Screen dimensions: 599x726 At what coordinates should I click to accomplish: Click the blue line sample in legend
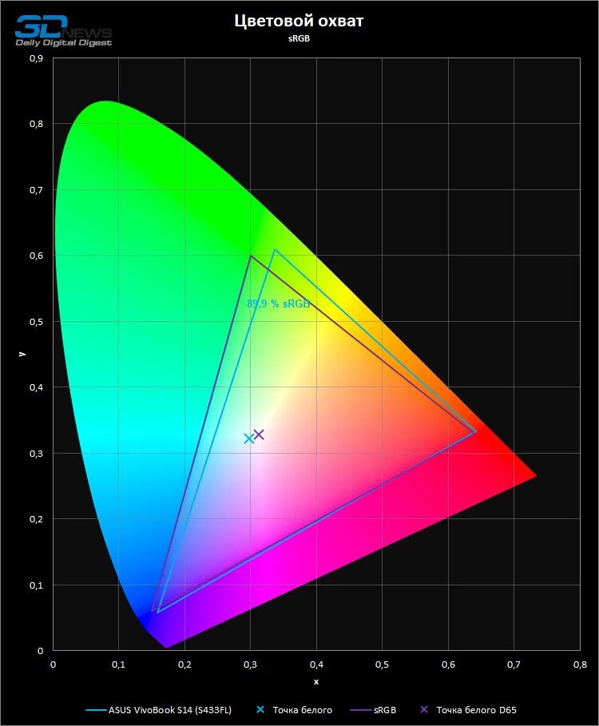point(96,710)
